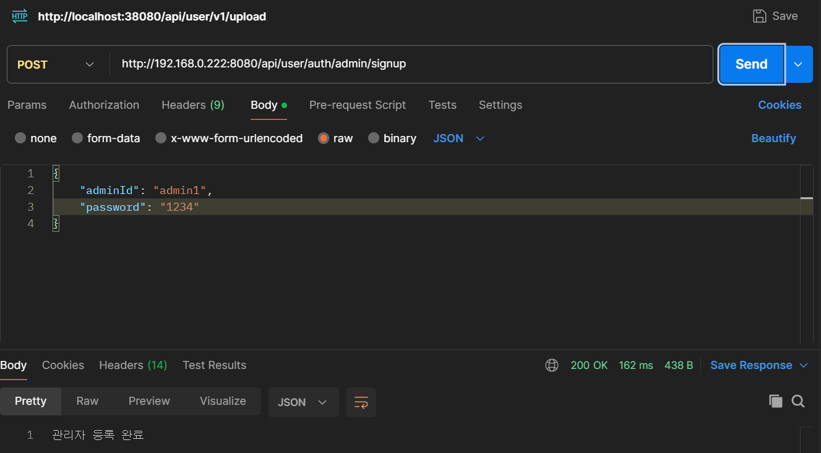Open the response Cookies tab
Viewport: 821px width, 453px height.
click(x=63, y=365)
